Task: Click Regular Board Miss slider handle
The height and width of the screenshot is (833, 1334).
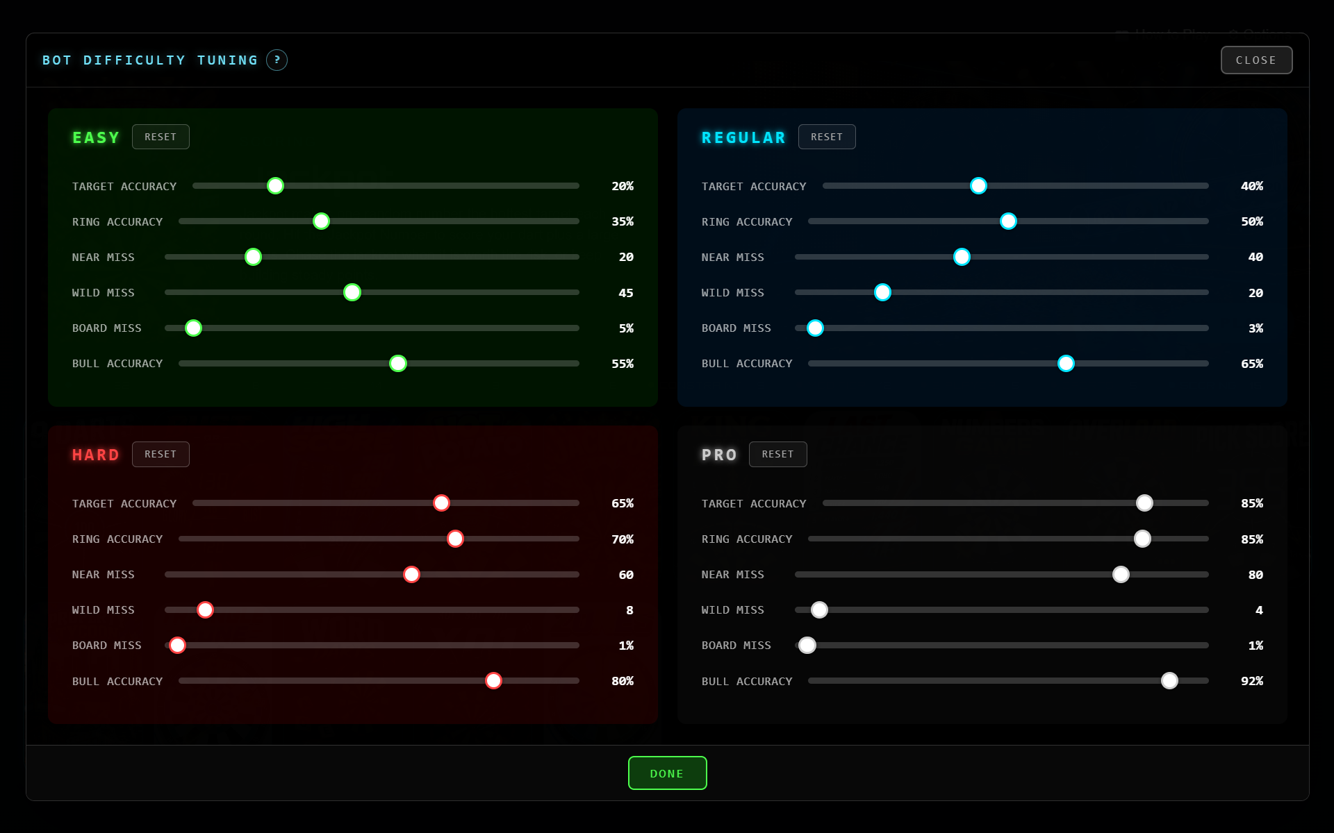Action: pos(815,328)
